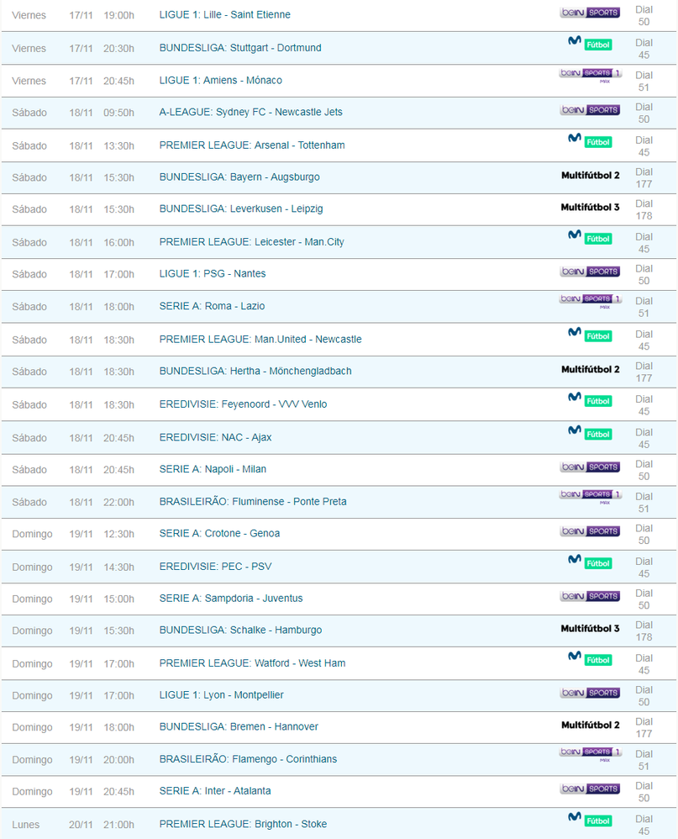Select EREDIVISIE: Feyenoord - VVV Venlo text
The height and width of the screenshot is (839, 678).
[243, 404]
